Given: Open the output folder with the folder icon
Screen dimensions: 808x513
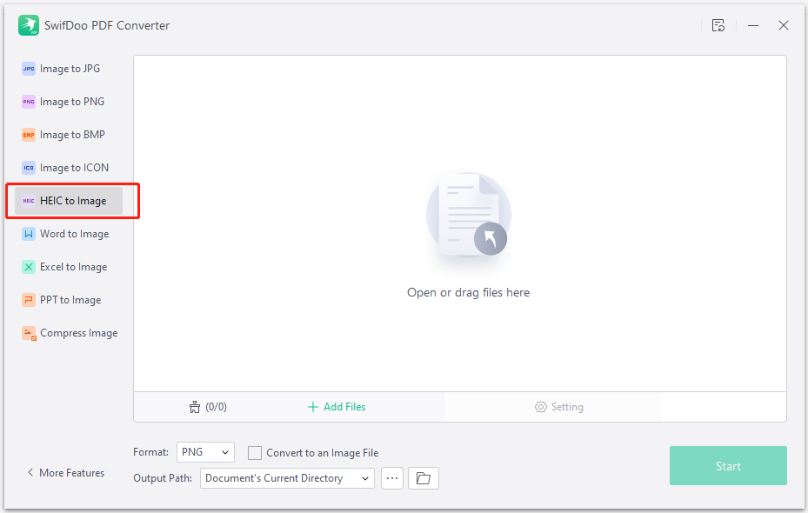Looking at the screenshot, I should (423, 478).
